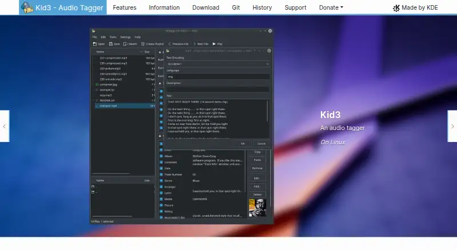The height and width of the screenshot is (251, 457).
Task: Open the Information page
Action: point(164,7)
